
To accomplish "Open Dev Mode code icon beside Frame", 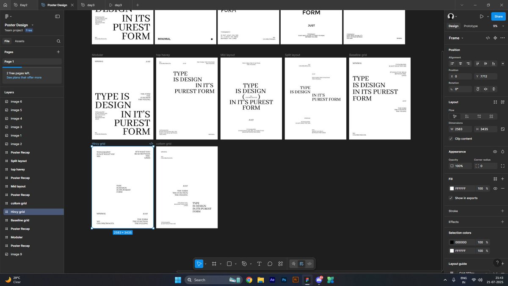I will pos(488,38).
